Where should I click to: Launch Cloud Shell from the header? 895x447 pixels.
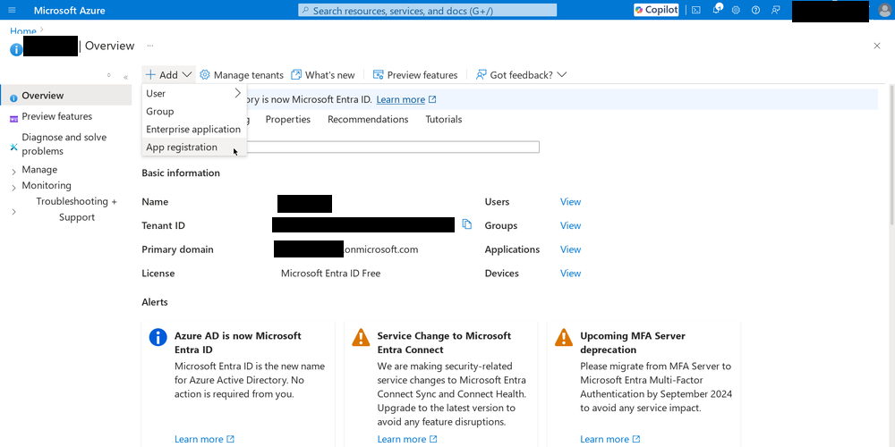coord(696,10)
